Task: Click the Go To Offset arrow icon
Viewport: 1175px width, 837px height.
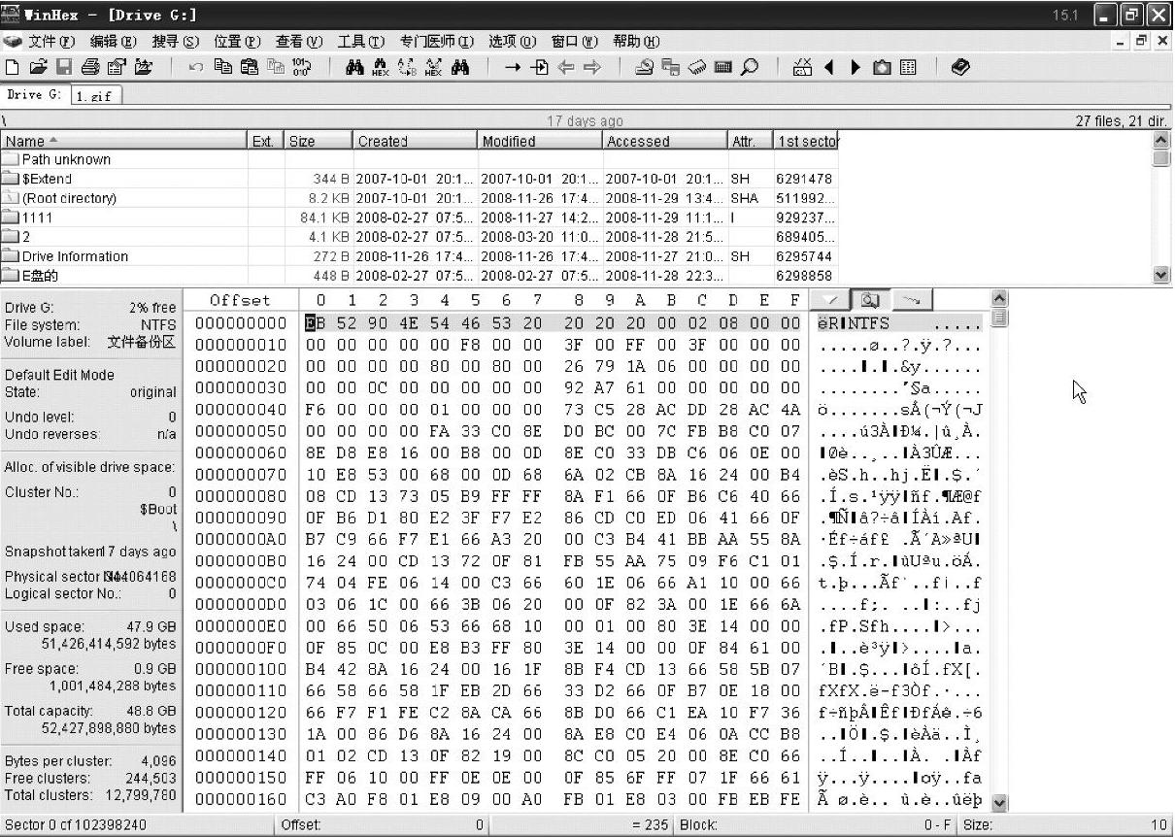Action: pos(513,68)
